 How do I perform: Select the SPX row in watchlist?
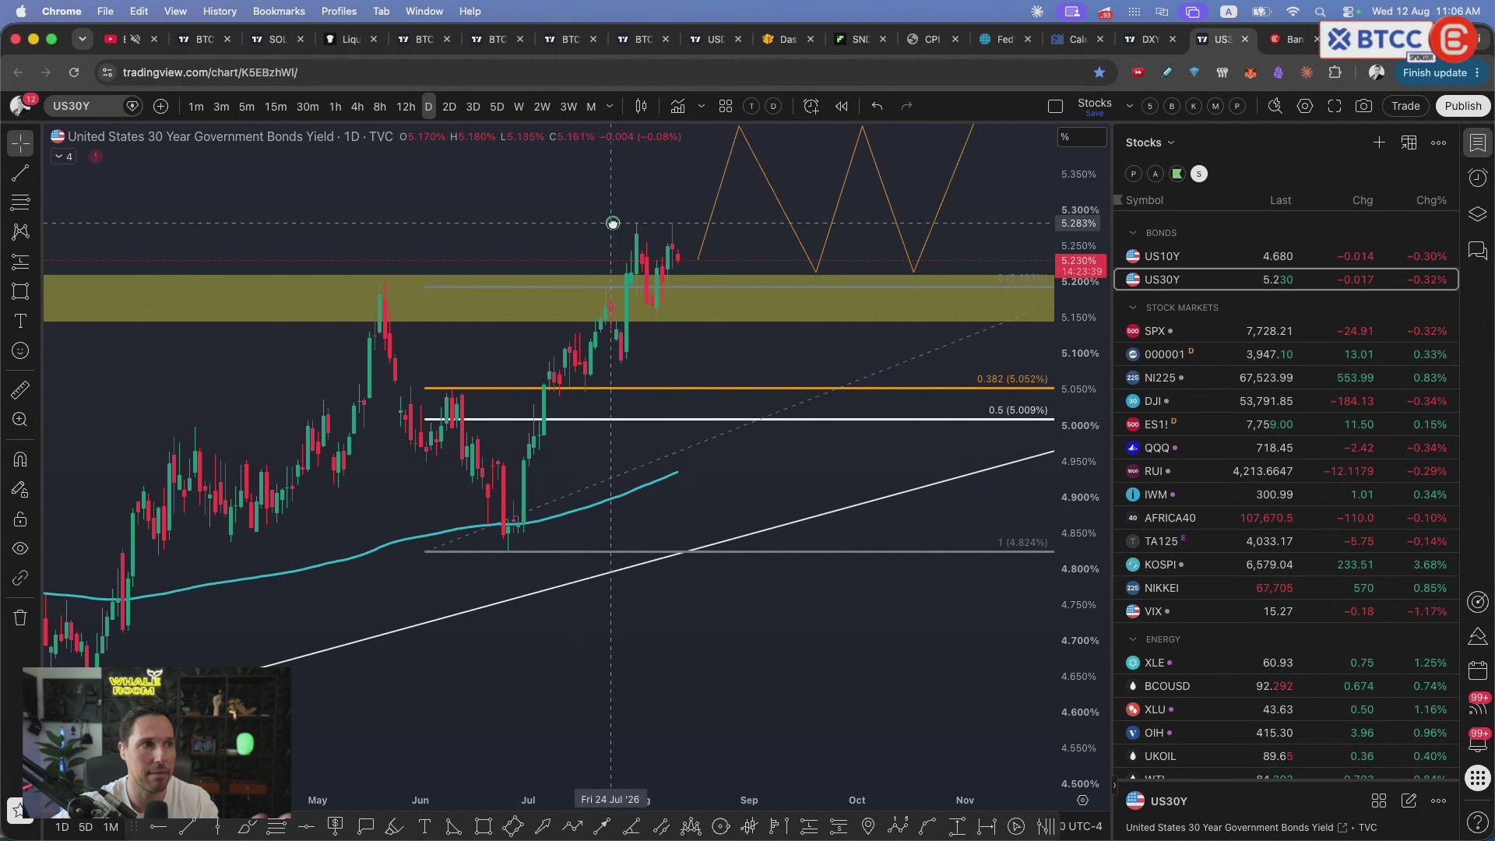point(1286,331)
